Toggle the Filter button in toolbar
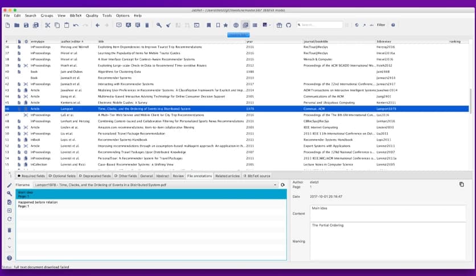The width and height of the screenshot is (476, 276). (x=381, y=25)
